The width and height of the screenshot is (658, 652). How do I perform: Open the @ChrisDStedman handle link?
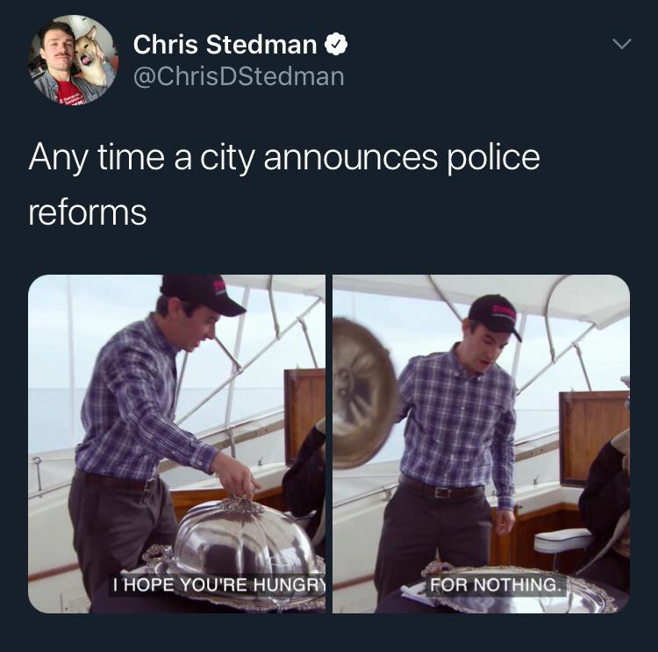click(x=239, y=77)
